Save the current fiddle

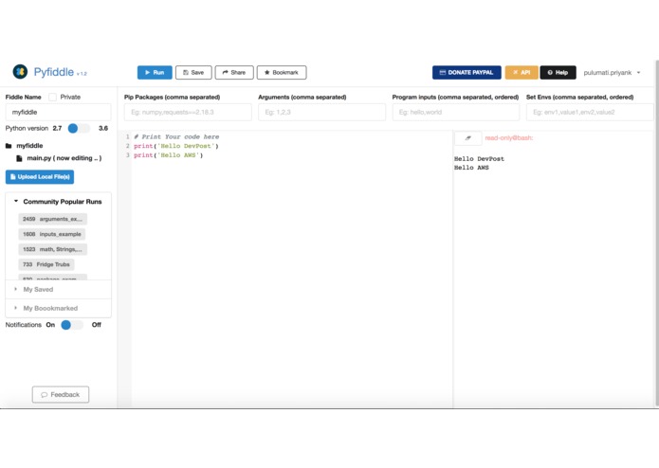tap(193, 73)
